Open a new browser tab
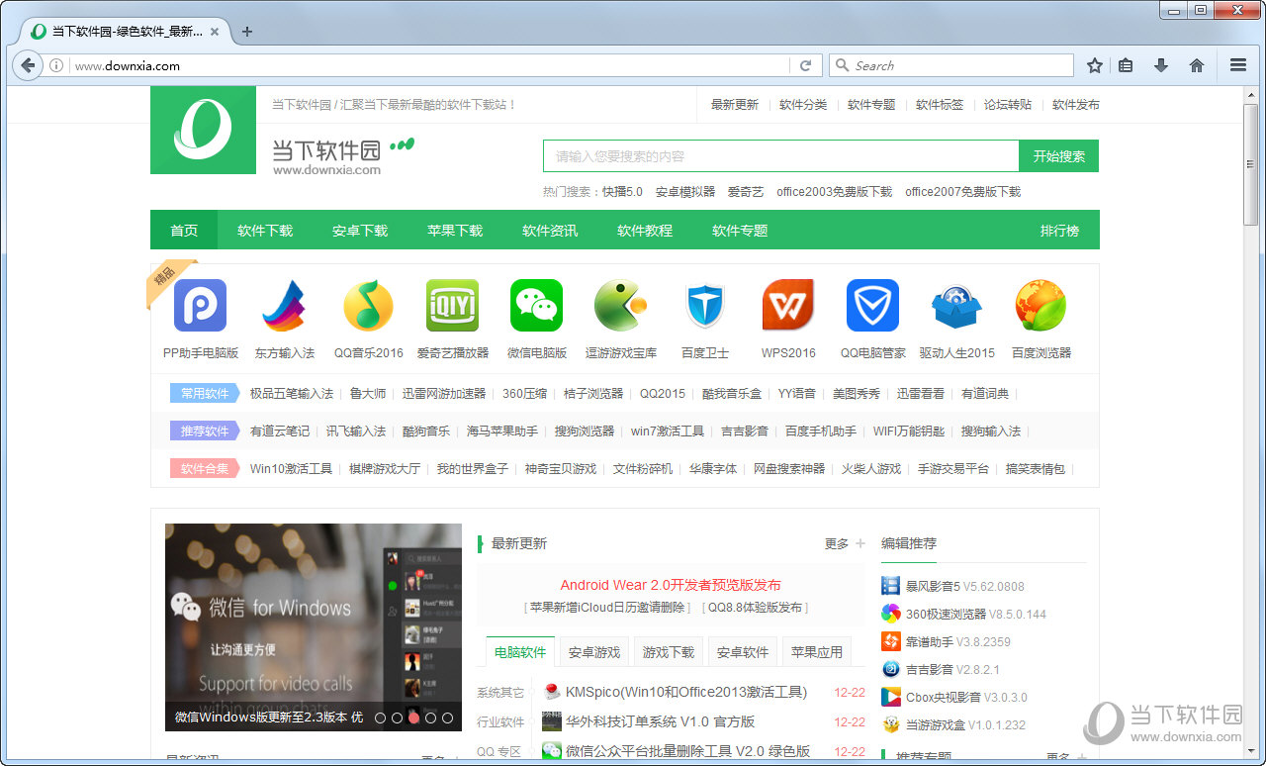Viewport: 1266px width, 766px height. tap(247, 31)
